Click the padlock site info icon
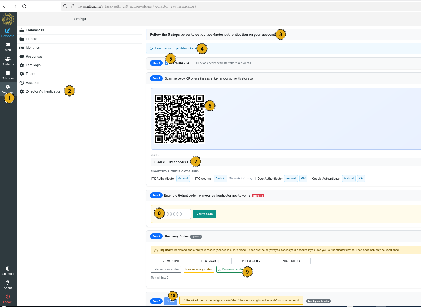 [x=73, y=6]
